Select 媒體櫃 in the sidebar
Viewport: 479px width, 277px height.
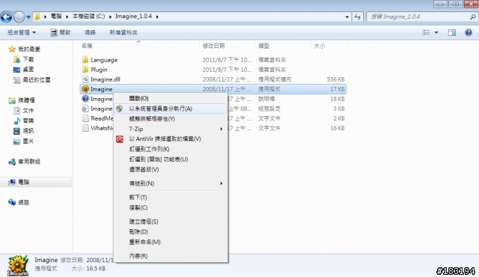pos(22,100)
